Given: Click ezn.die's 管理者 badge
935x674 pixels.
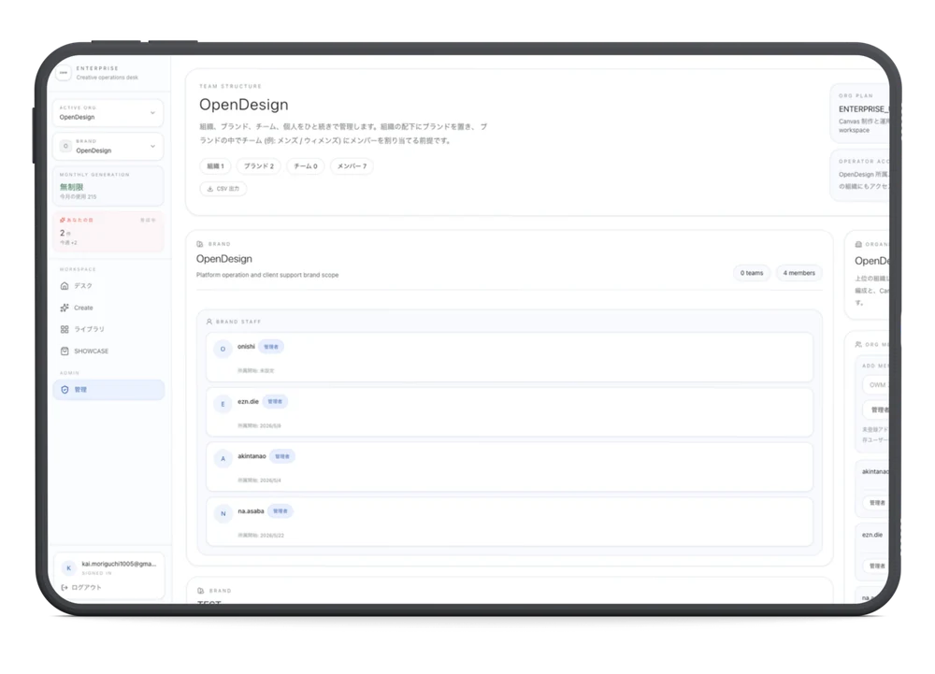Looking at the screenshot, I should 275,402.
